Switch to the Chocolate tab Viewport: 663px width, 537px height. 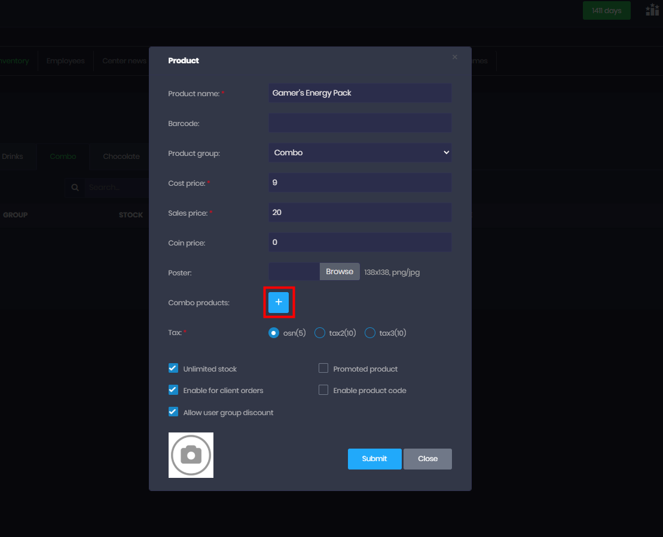point(121,157)
